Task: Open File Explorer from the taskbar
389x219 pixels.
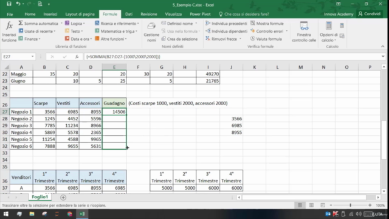Action: [x=32, y=214]
